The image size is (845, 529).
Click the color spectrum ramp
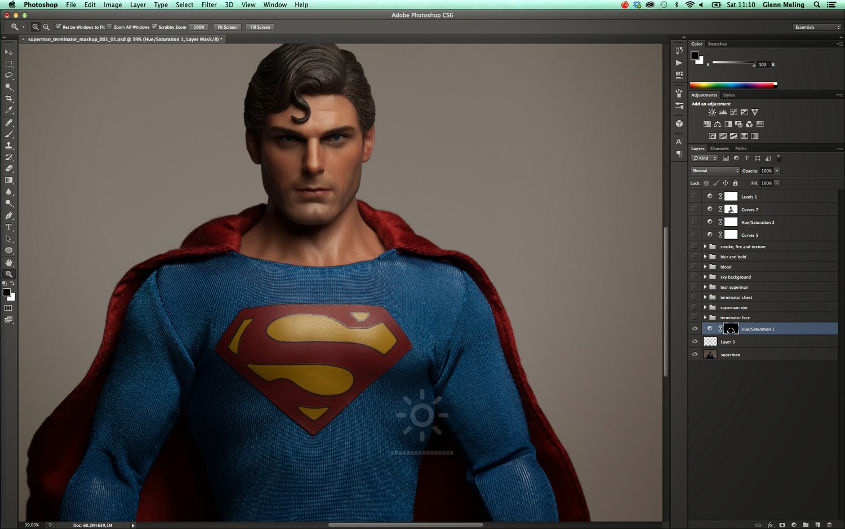pyautogui.click(x=733, y=85)
